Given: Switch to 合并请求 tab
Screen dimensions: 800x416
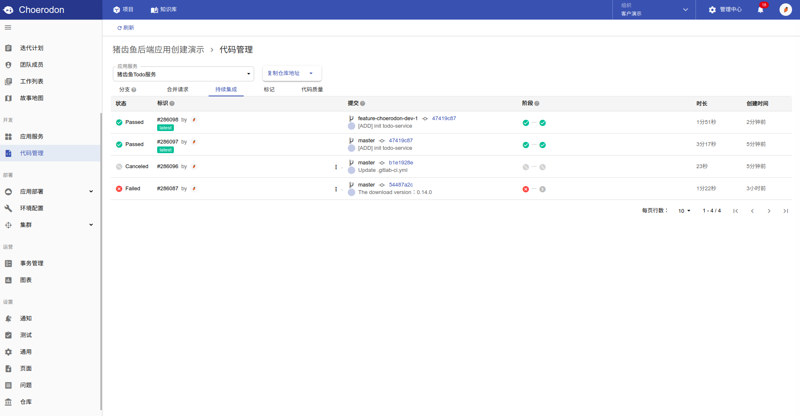Looking at the screenshot, I should 178,89.
